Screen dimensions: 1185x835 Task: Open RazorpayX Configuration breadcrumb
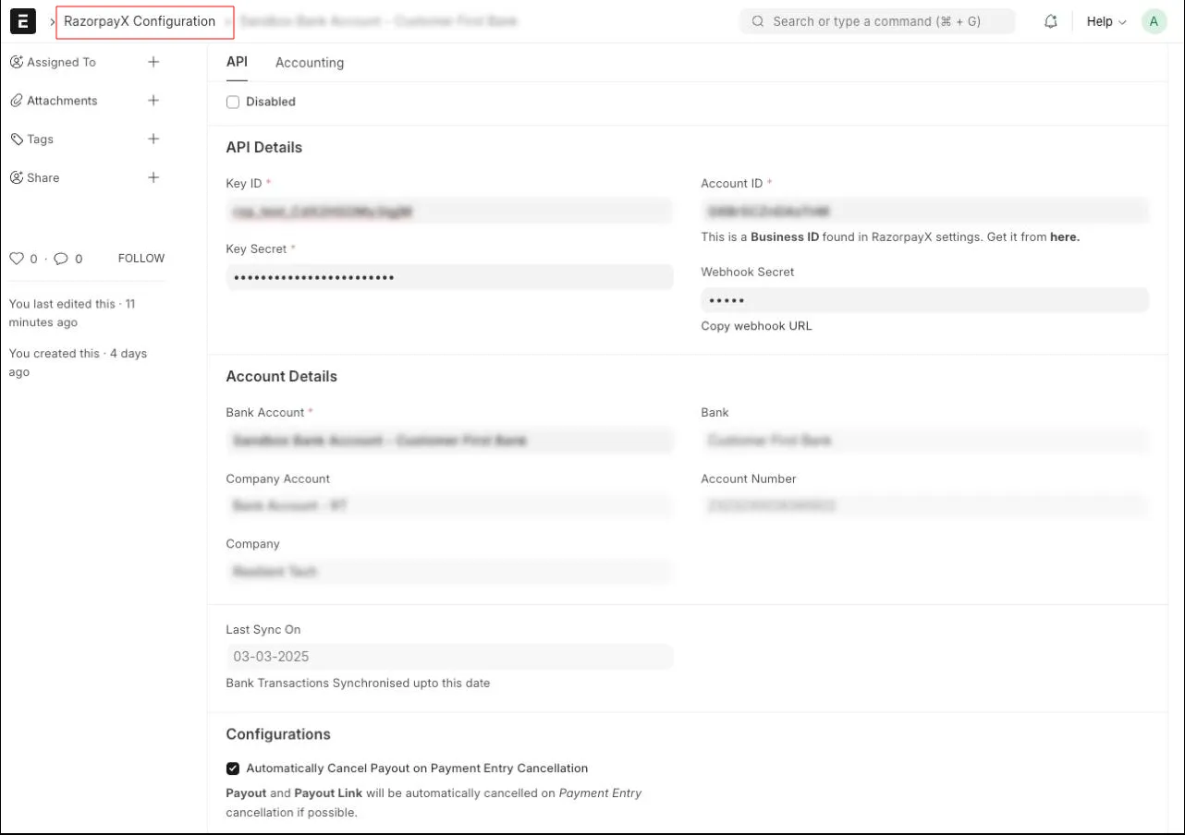click(140, 21)
